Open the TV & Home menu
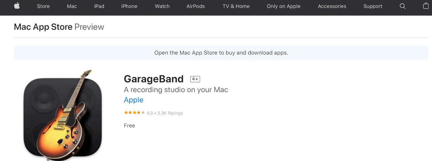The image size is (432, 161). click(236, 6)
